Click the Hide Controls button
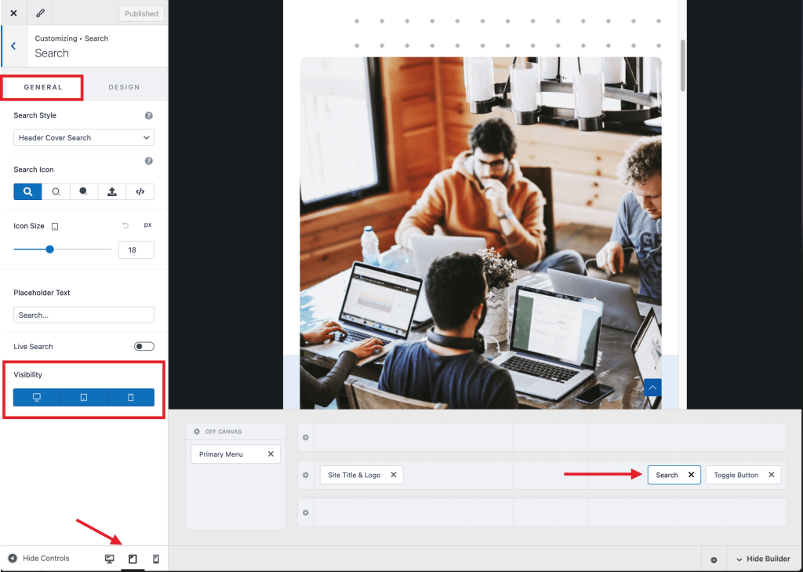Screen dimensions: 803x572 pyautogui.click(x=39, y=559)
